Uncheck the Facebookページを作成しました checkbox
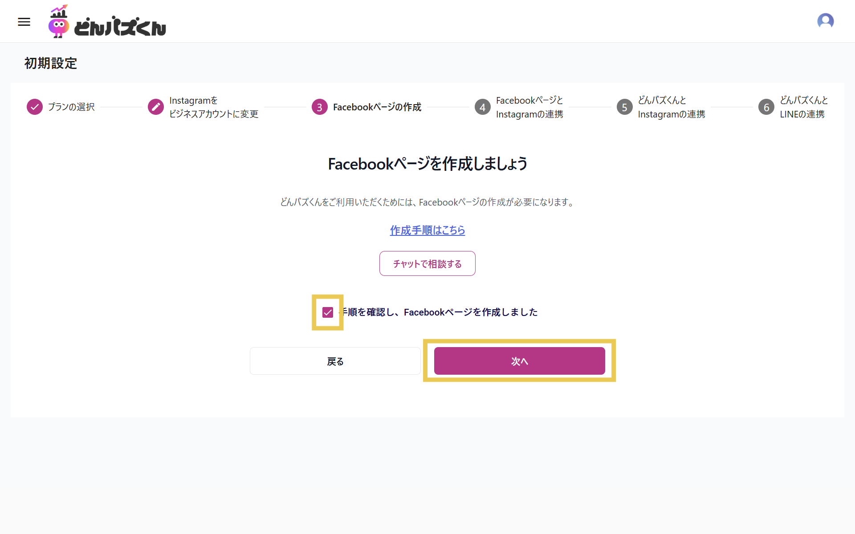This screenshot has height=534, width=855. [328, 312]
